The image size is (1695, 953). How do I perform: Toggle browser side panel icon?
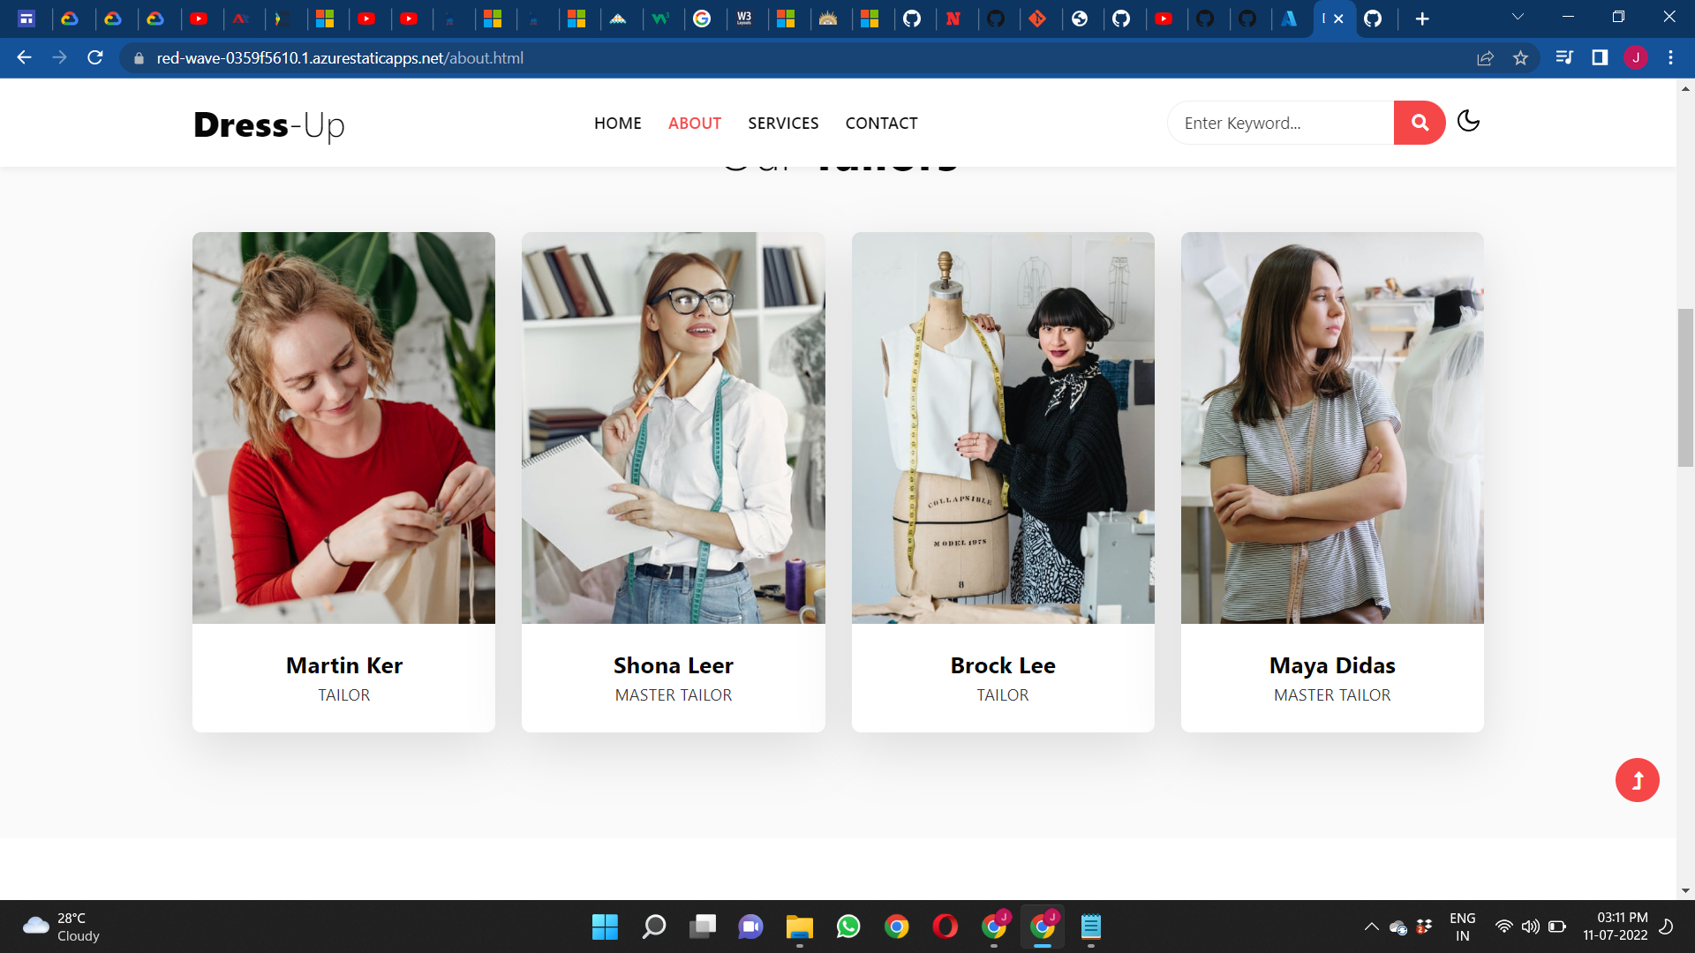tap(1599, 58)
